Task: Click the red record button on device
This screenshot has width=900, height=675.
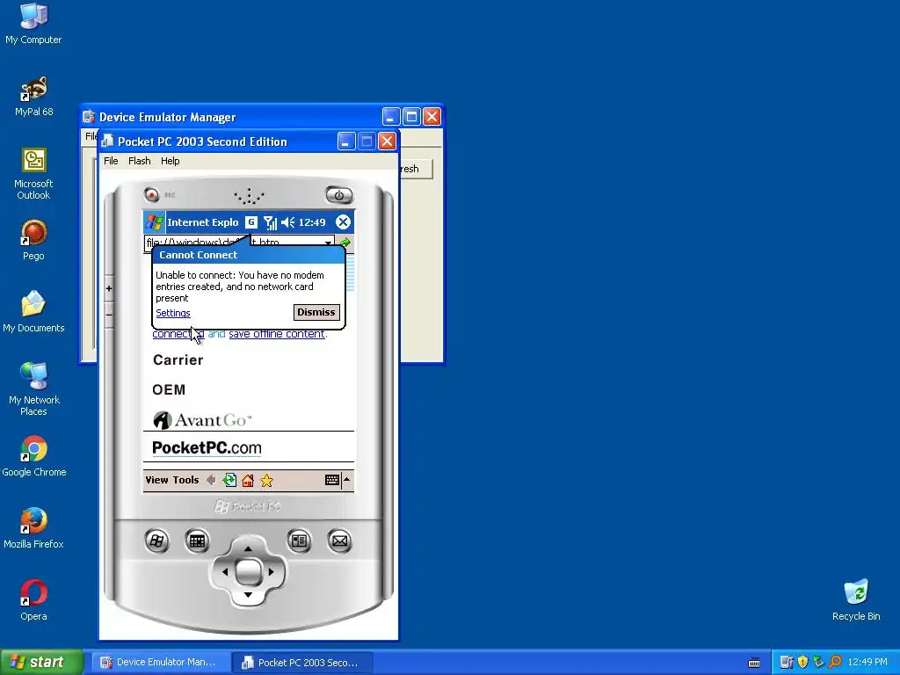Action: (151, 194)
